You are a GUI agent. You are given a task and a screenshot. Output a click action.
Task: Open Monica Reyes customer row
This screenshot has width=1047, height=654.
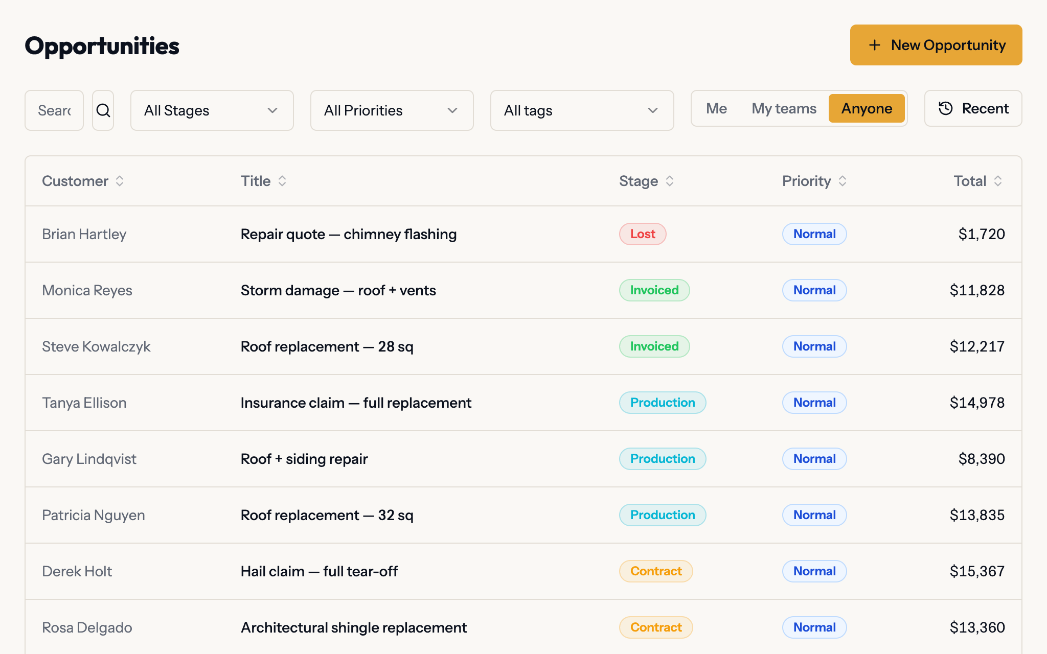pos(523,290)
